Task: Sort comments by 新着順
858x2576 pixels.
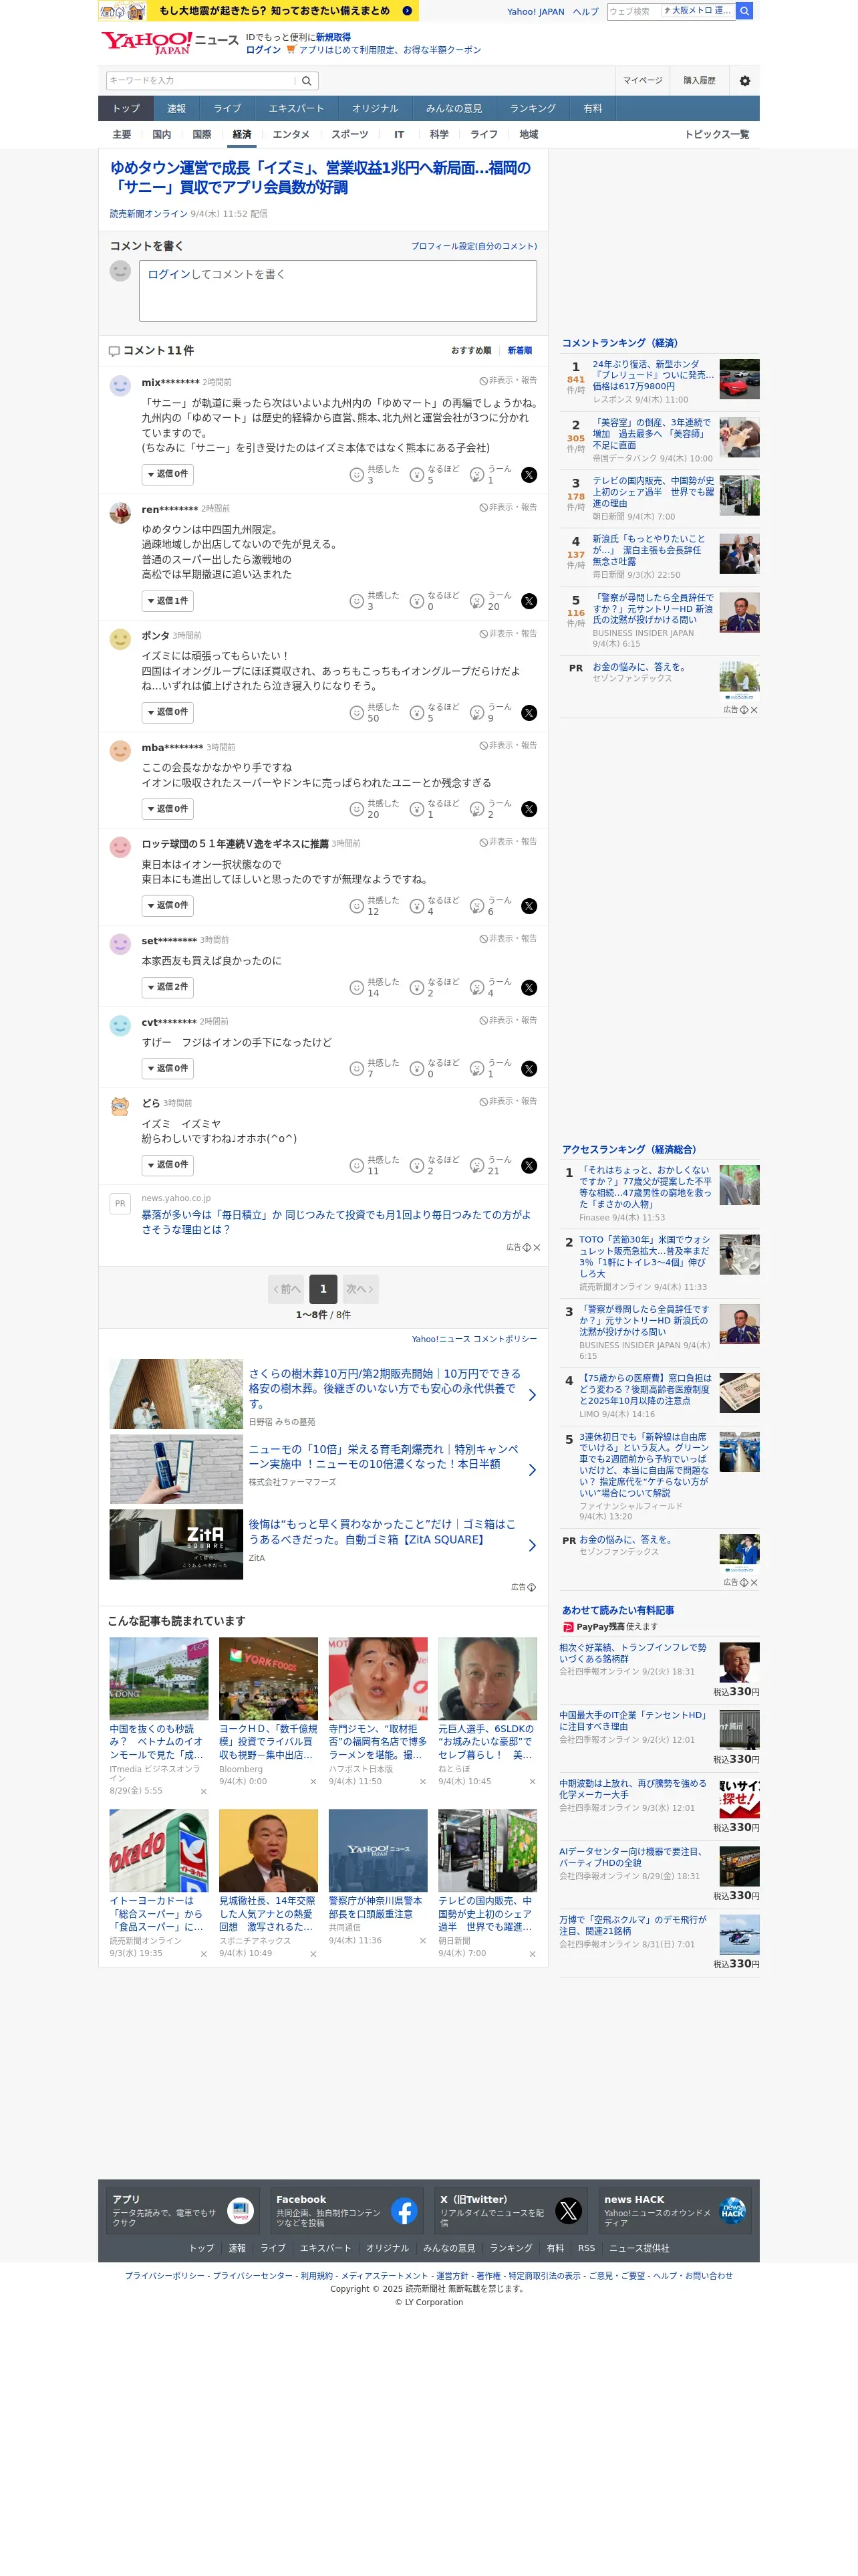Action: pos(519,351)
